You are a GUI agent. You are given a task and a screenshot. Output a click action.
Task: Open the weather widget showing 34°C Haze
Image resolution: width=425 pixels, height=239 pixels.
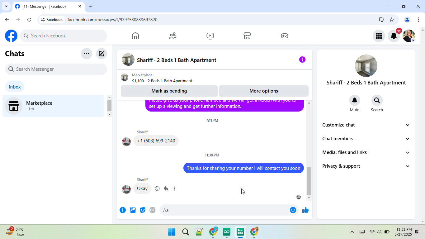(15, 232)
